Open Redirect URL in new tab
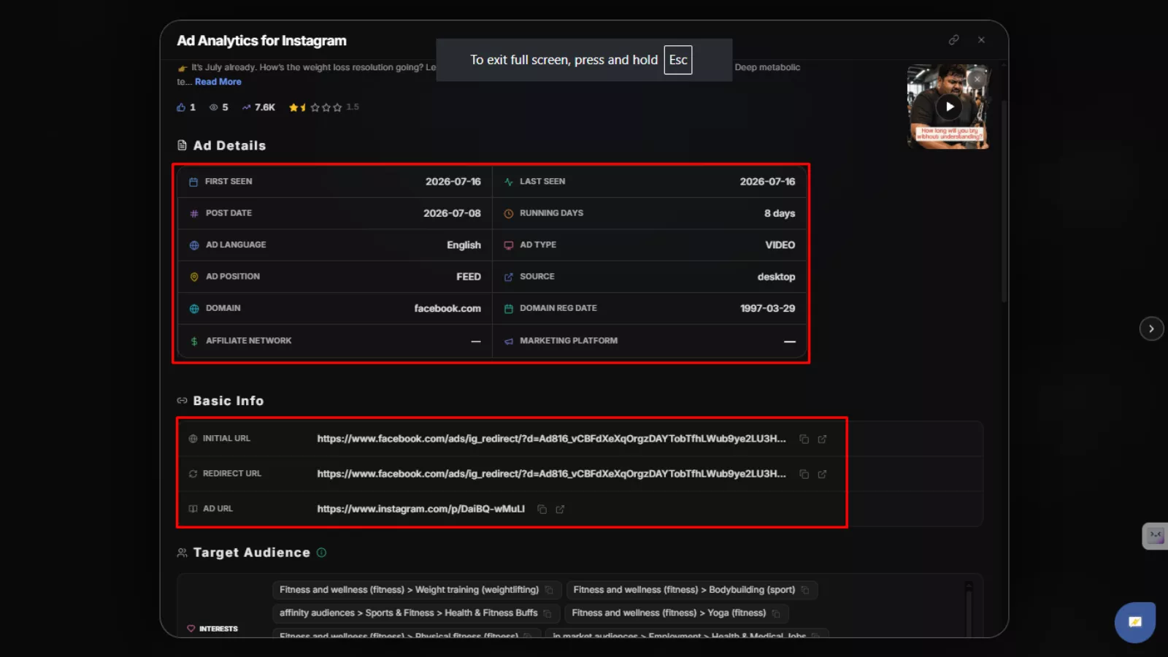This screenshot has width=1168, height=657. click(822, 474)
